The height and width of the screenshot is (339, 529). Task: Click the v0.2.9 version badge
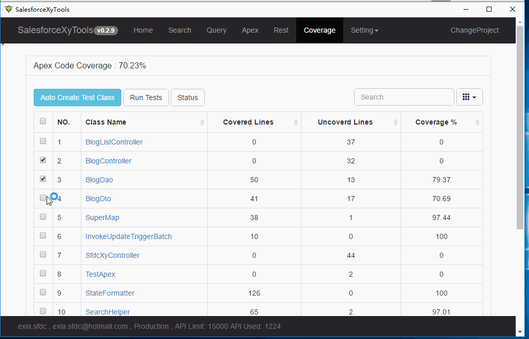tap(106, 30)
